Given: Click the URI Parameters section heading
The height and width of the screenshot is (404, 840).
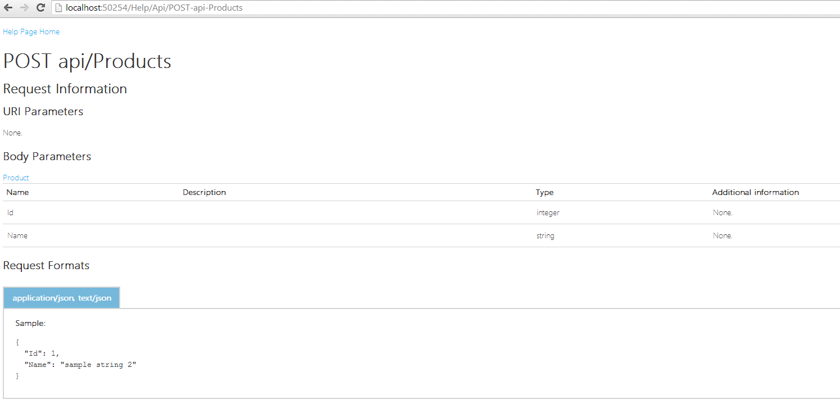Looking at the screenshot, I should pyautogui.click(x=43, y=111).
